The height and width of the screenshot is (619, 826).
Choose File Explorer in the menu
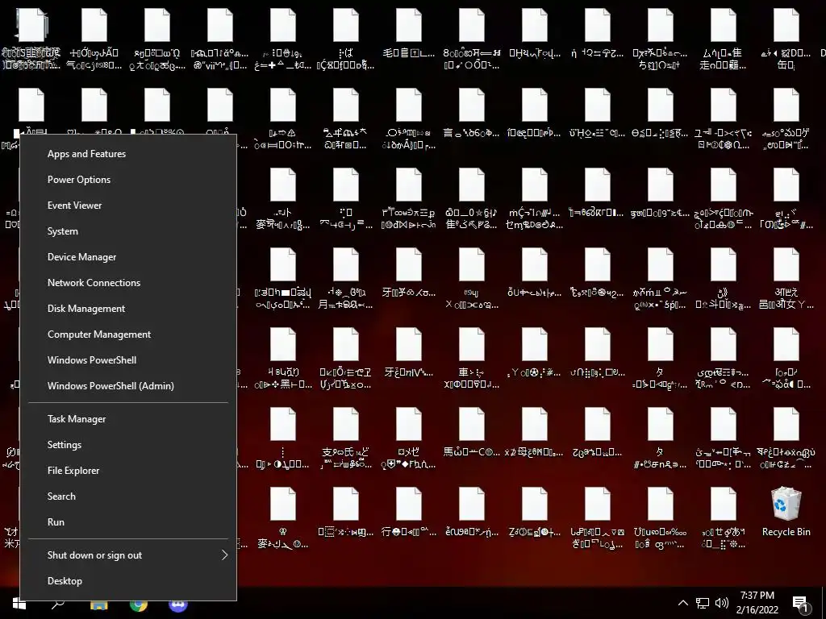click(128, 471)
